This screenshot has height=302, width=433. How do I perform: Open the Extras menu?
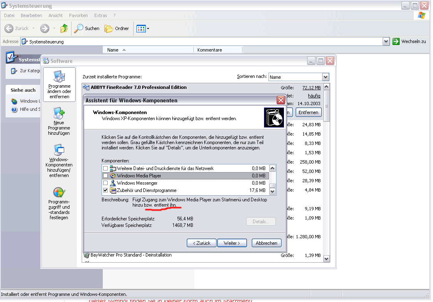[x=100, y=15]
